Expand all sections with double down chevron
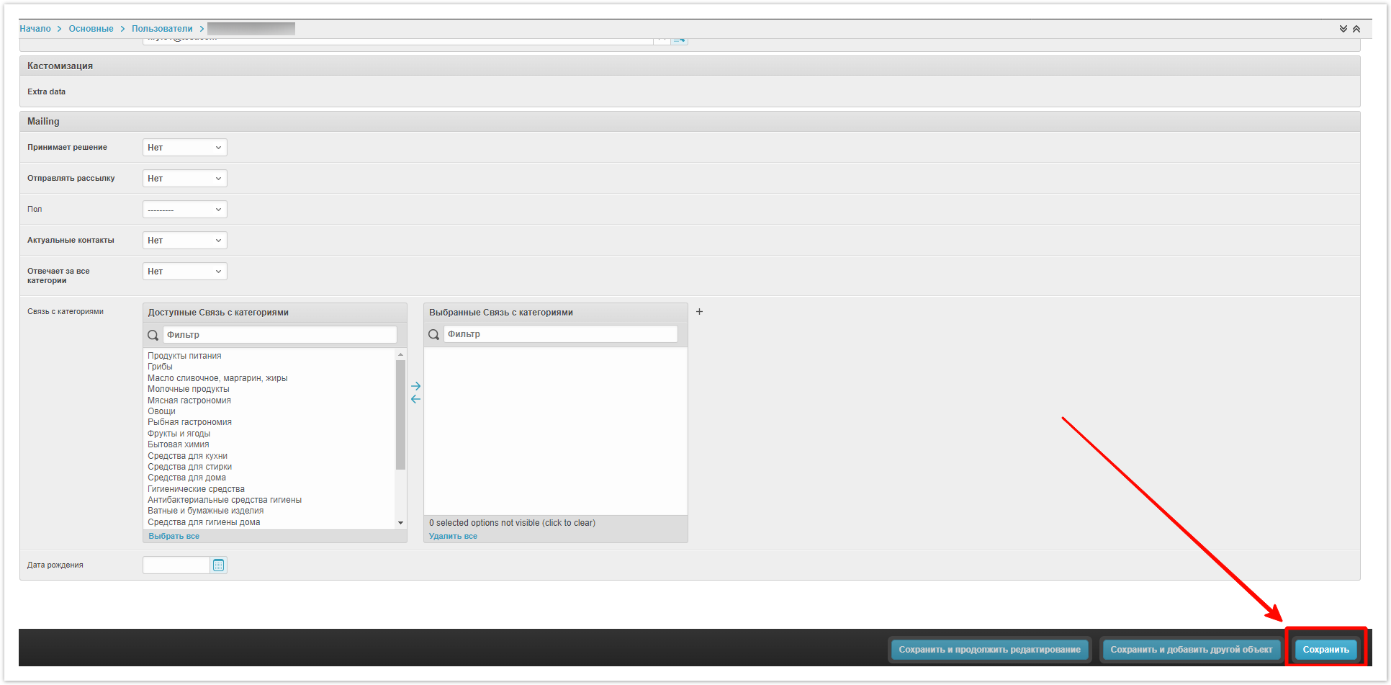This screenshot has height=685, width=1391. pos(1343,29)
